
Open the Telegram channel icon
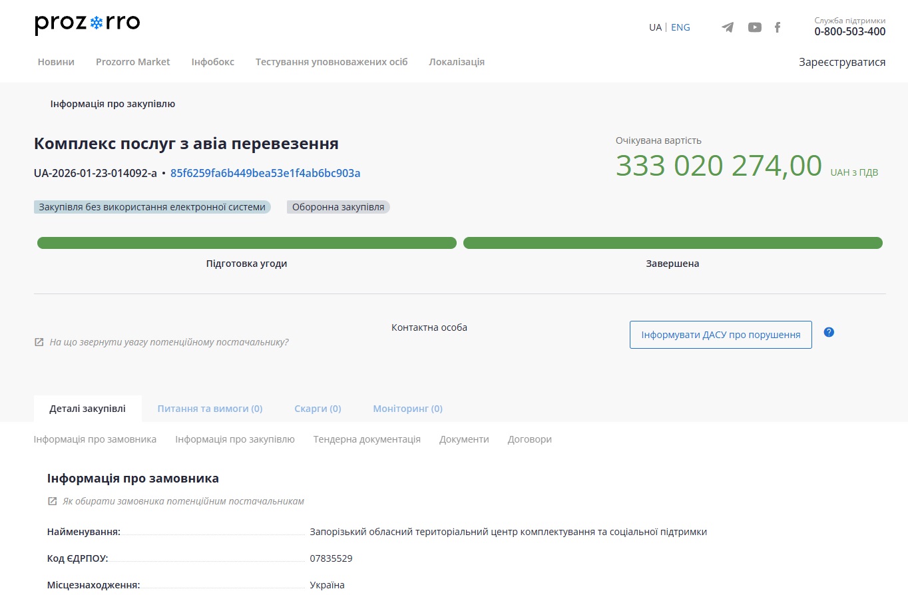728,27
